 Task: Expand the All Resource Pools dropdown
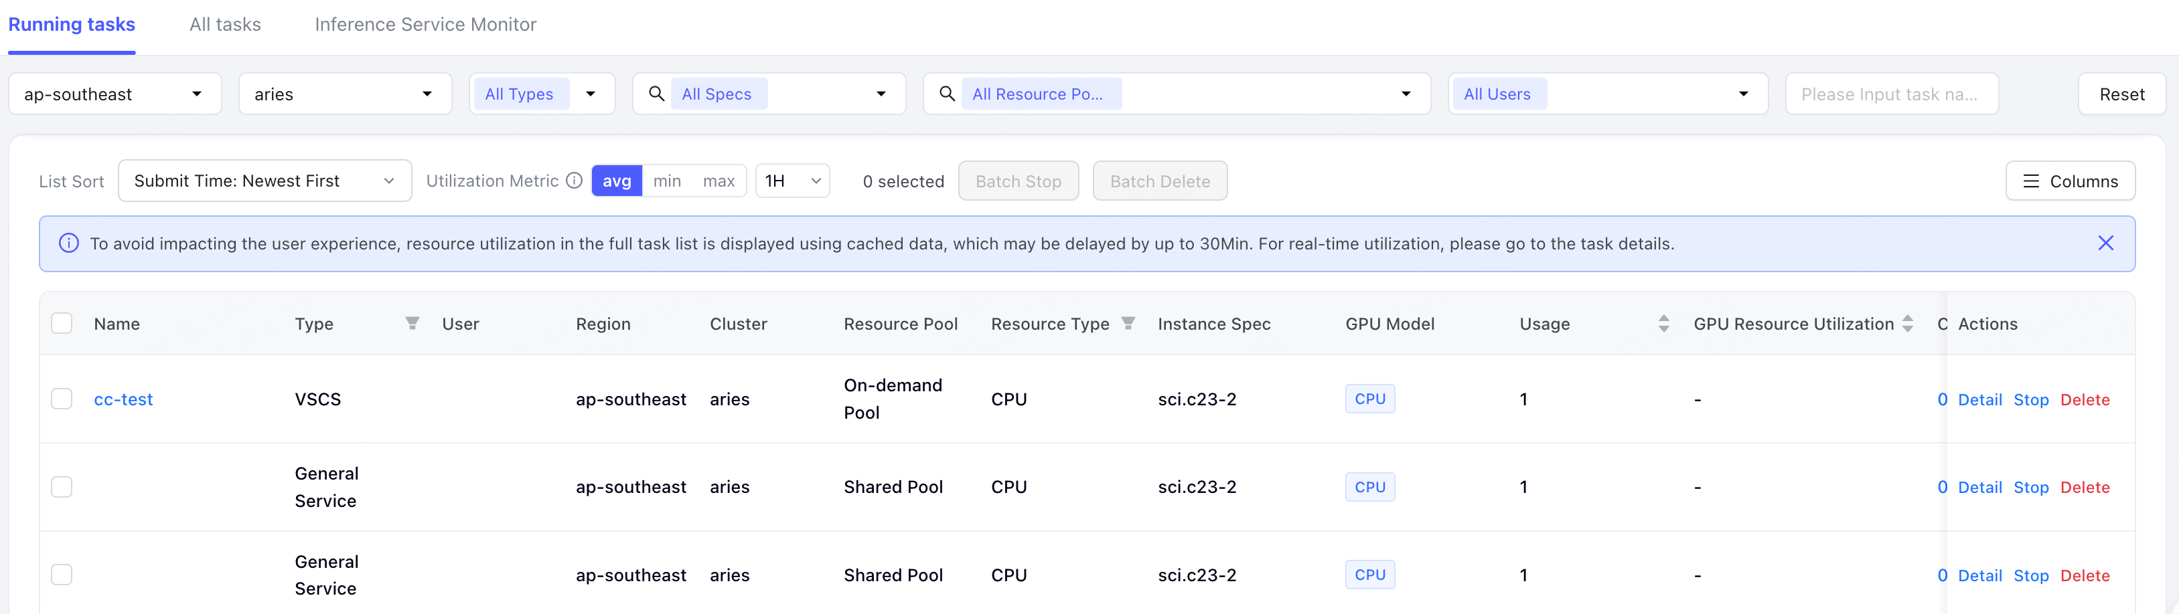coord(1406,94)
